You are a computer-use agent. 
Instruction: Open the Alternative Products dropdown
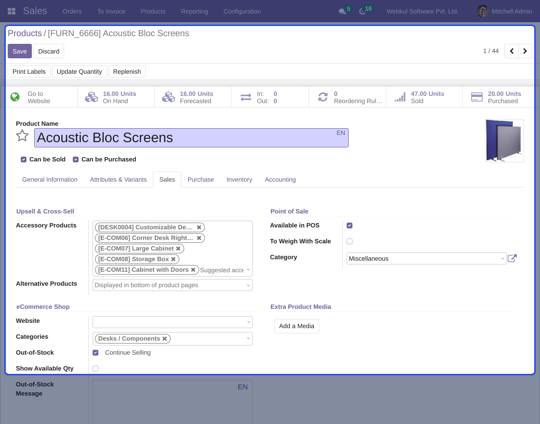point(173,285)
